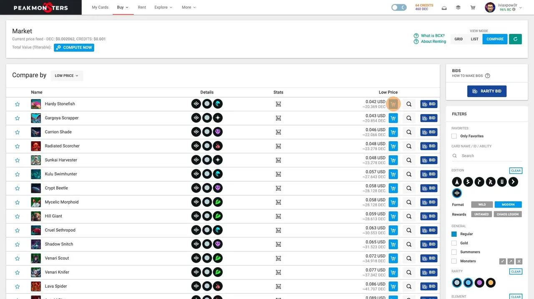Open the iviaxpow3r account menu
This screenshot has height=299, width=534.
(503, 8)
